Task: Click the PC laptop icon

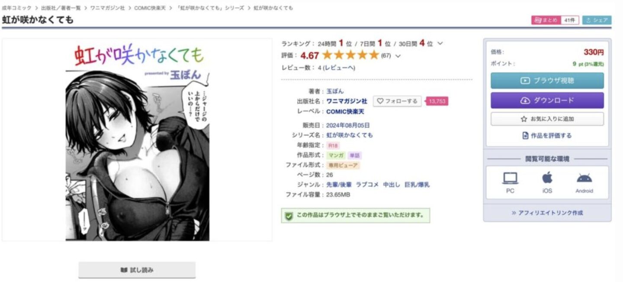Action: [510, 178]
